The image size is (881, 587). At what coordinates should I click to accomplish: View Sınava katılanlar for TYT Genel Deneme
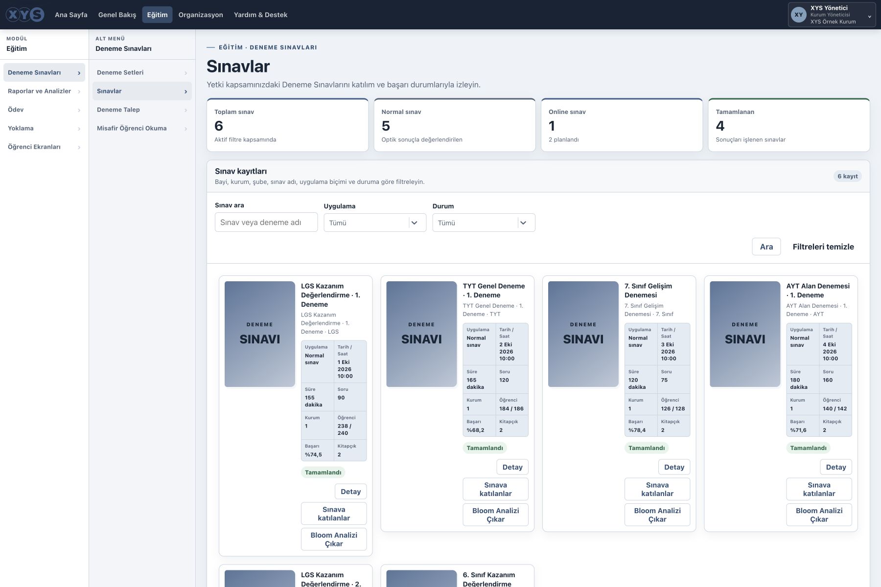point(495,489)
